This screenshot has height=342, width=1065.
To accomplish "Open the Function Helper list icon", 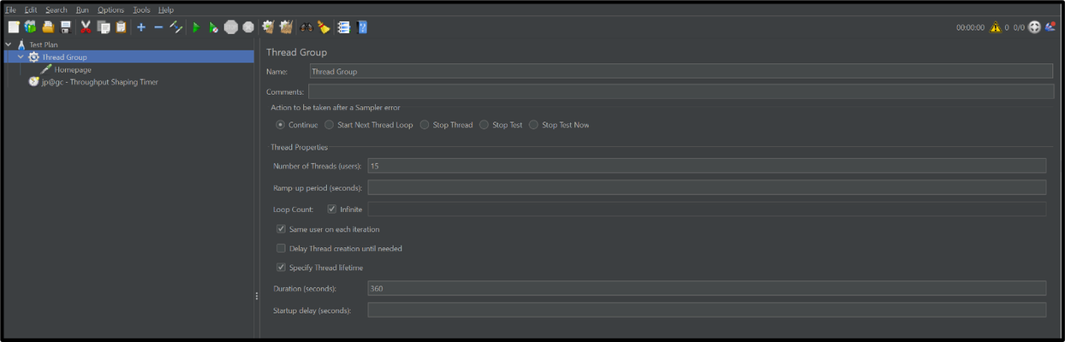I will point(344,27).
